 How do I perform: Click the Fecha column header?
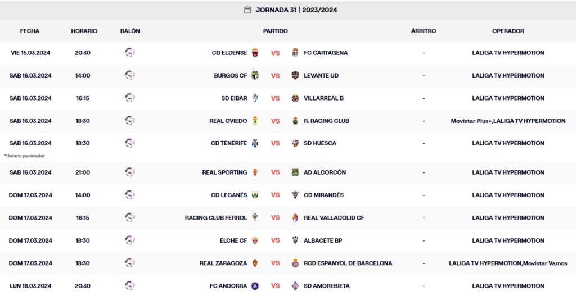[30, 31]
